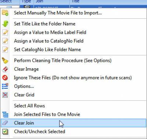
Task: Click the eraser icon next to Clear Image
Action: (x=5, y=69)
